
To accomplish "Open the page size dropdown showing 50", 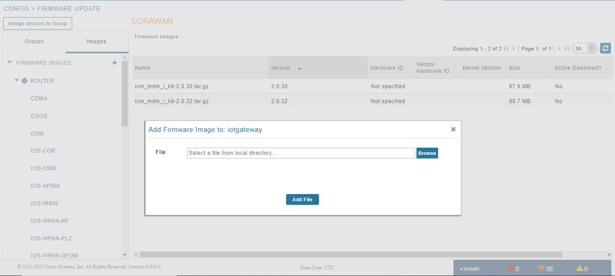I will click(x=592, y=48).
